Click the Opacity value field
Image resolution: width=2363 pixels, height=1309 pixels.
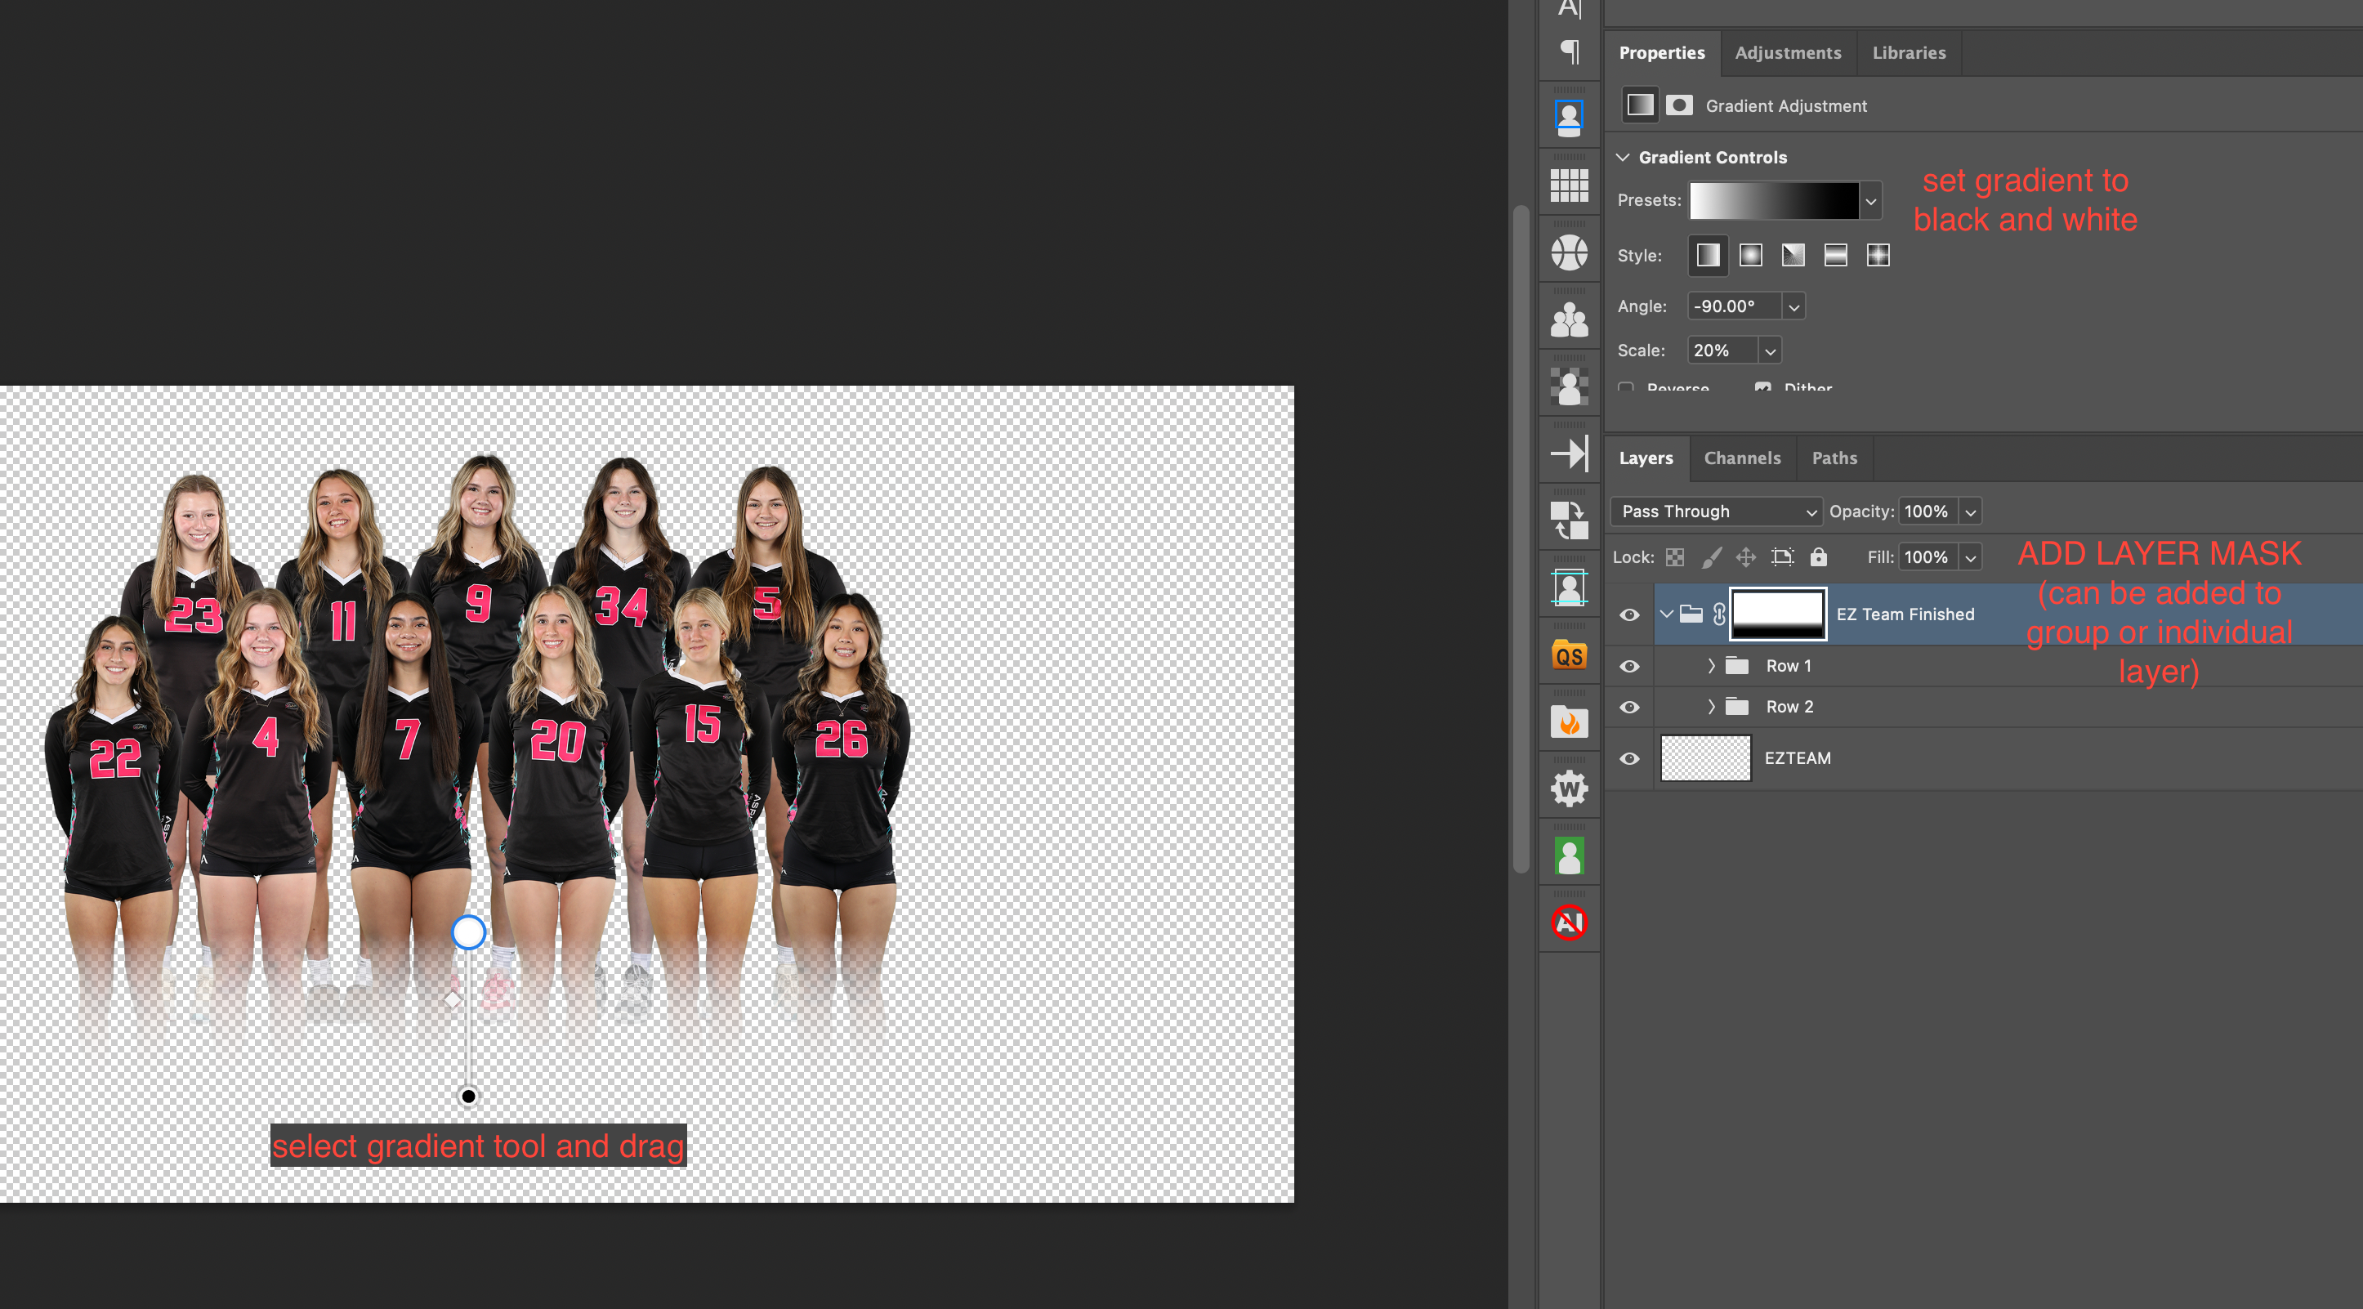coord(1928,511)
